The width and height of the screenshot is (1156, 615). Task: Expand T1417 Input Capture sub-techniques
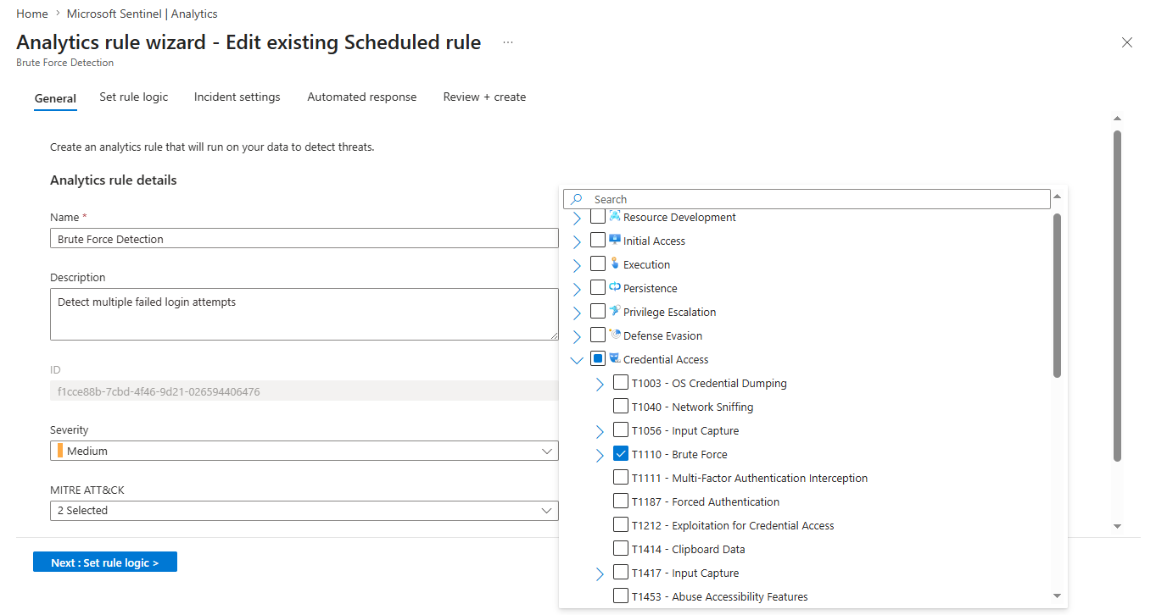coord(600,573)
